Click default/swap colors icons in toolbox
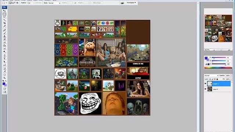 click(4, 81)
